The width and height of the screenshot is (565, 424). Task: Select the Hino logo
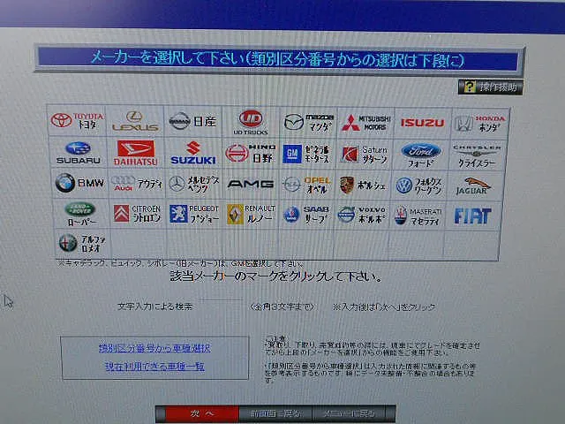coord(251,153)
